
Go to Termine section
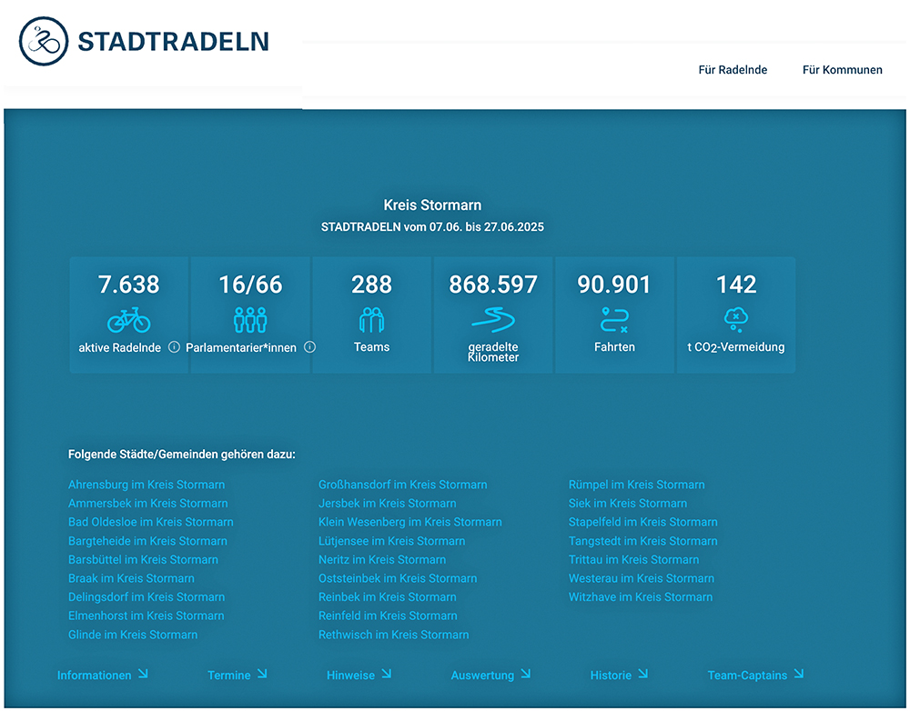(x=229, y=675)
